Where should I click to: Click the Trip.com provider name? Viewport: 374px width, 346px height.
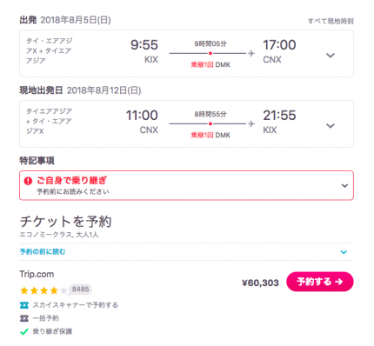(x=37, y=274)
